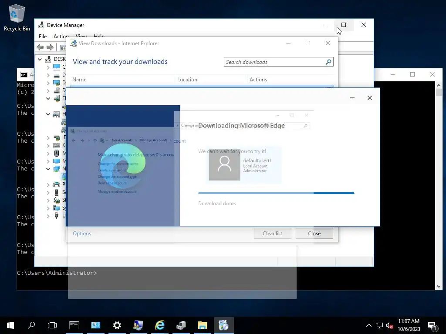Go back using Device Manager's left arrow

(40, 47)
